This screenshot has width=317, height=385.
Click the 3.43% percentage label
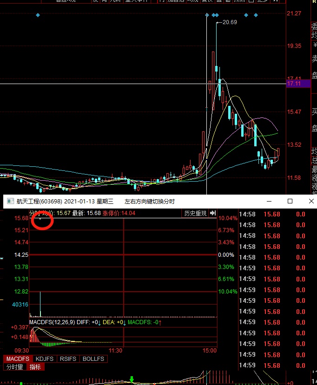(226, 242)
